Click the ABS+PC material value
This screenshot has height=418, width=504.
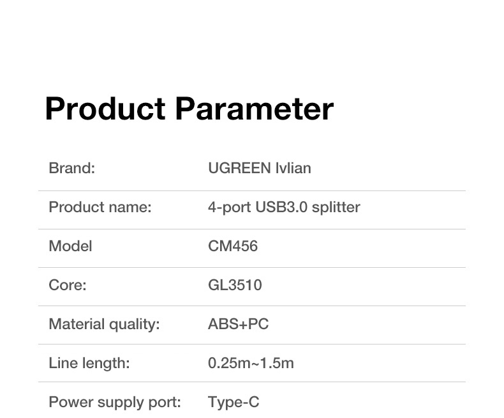(x=238, y=324)
